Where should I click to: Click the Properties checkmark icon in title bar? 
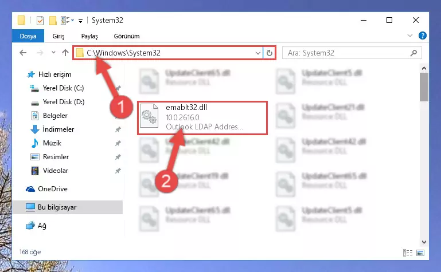pyautogui.click(x=40, y=21)
